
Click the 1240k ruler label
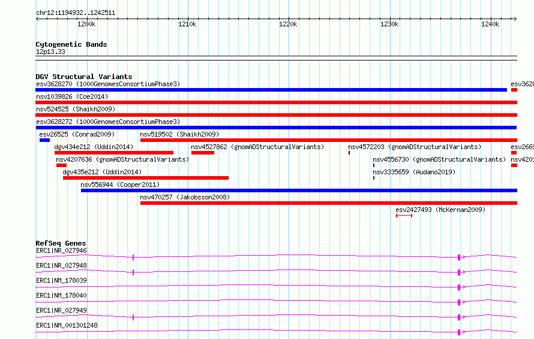pyautogui.click(x=490, y=24)
